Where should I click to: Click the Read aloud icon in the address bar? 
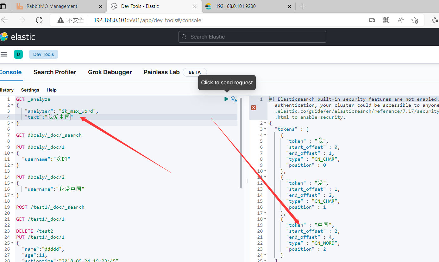[400, 20]
